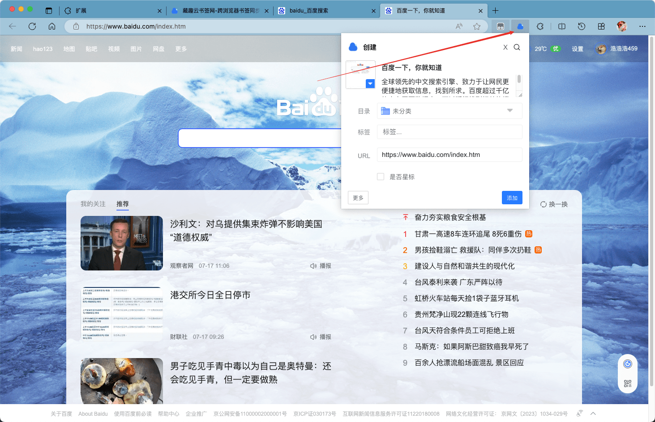Open the thumbnail dropdown arrow in popup
This screenshot has height=422, width=655.
coord(370,84)
